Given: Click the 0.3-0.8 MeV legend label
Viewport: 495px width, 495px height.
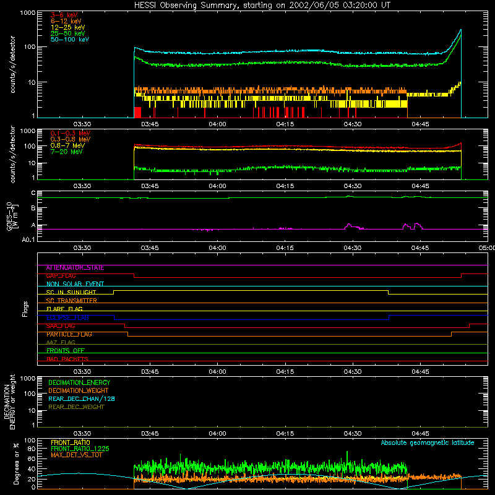Looking at the screenshot, I should 71,139.
